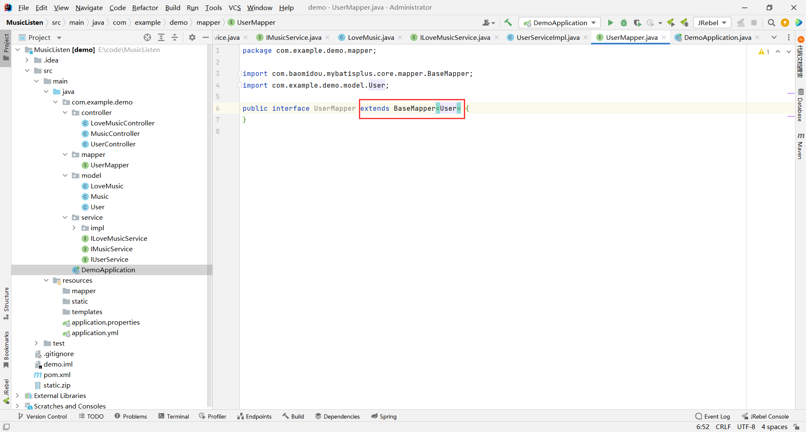This screenshot has width=806, height=432.
Task: Click the select opened file target icon
Action: coord(147,37)
